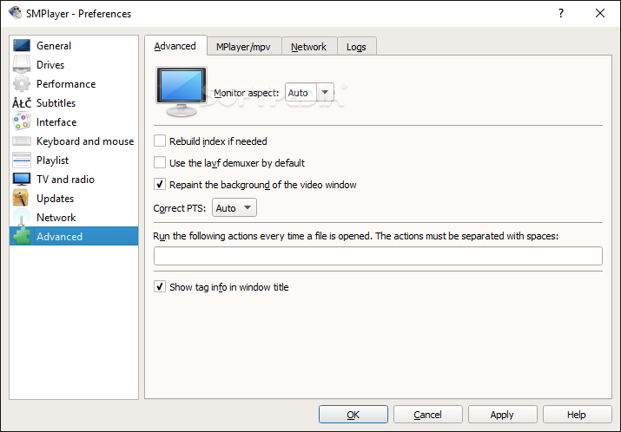Open Interface preferences label
This screenshot has width=621, height=432.
[x=56, y=121]
